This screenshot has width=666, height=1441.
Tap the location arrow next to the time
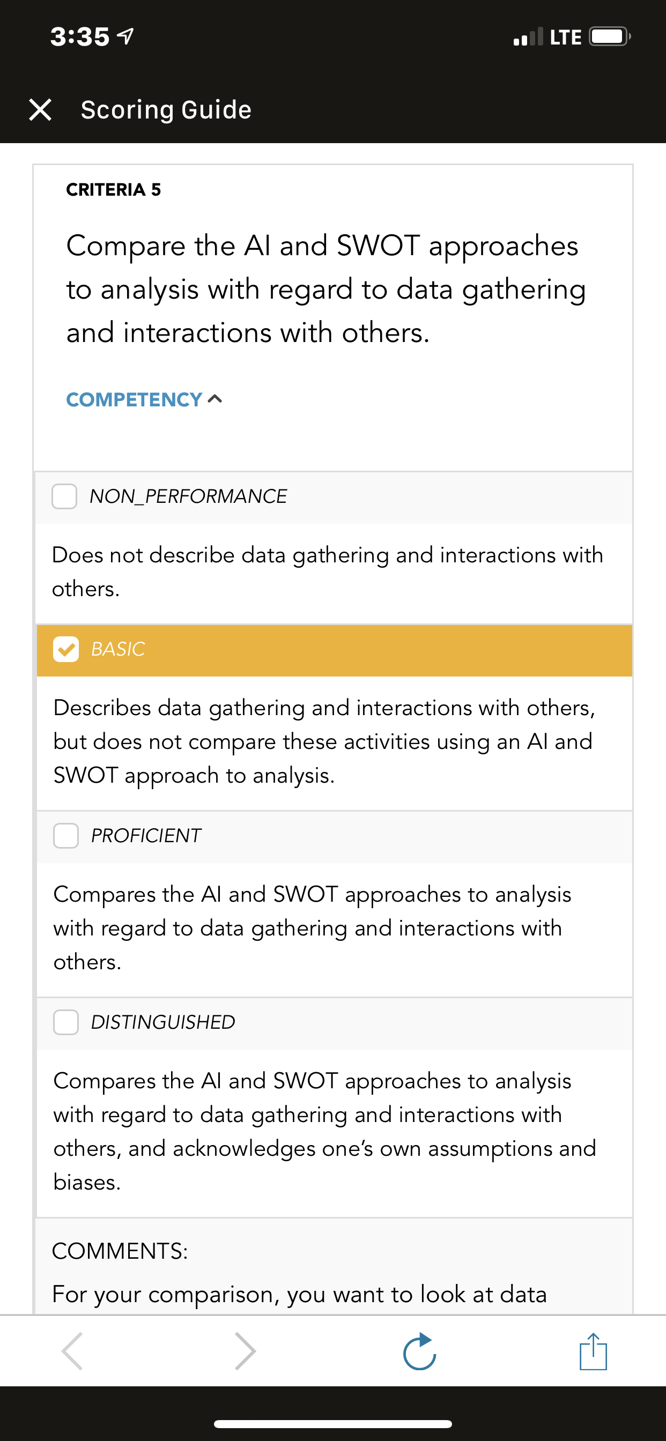(125, 37)
